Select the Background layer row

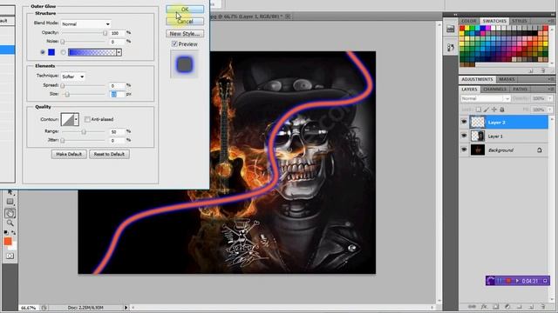tap(509, 150)
